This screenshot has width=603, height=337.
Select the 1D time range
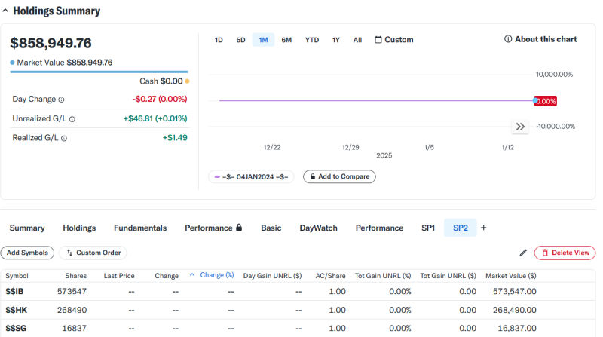(219, 40)
